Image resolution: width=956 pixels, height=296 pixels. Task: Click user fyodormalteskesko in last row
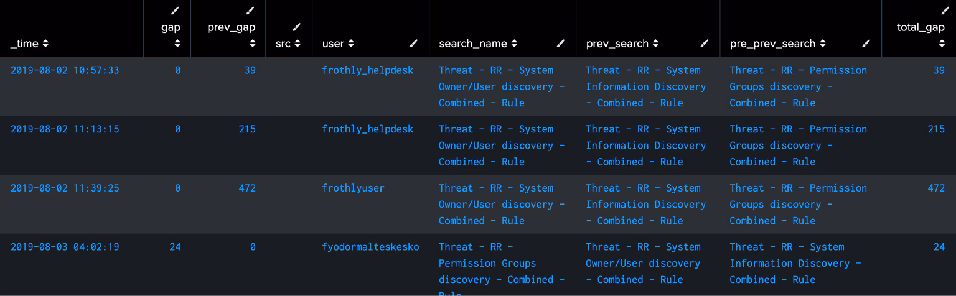370,247
